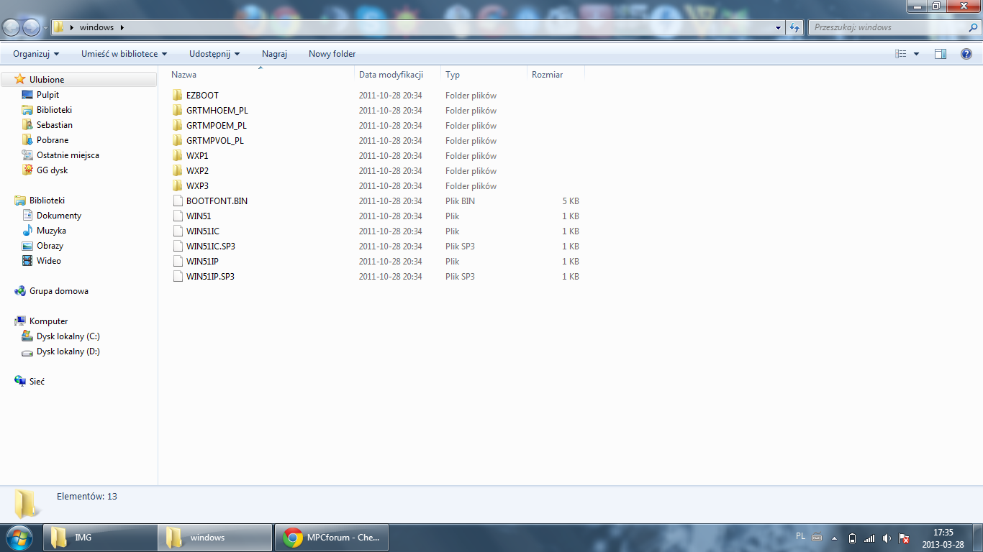Click the Nagraj toolbar command
The image size is (983, 552).
274,54
